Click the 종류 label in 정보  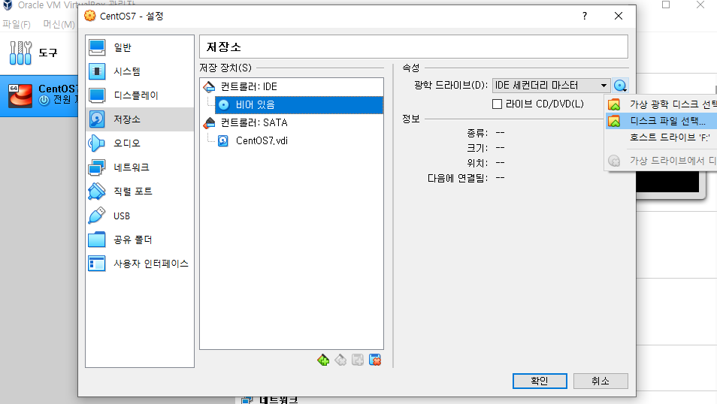[x=477, y=133]
